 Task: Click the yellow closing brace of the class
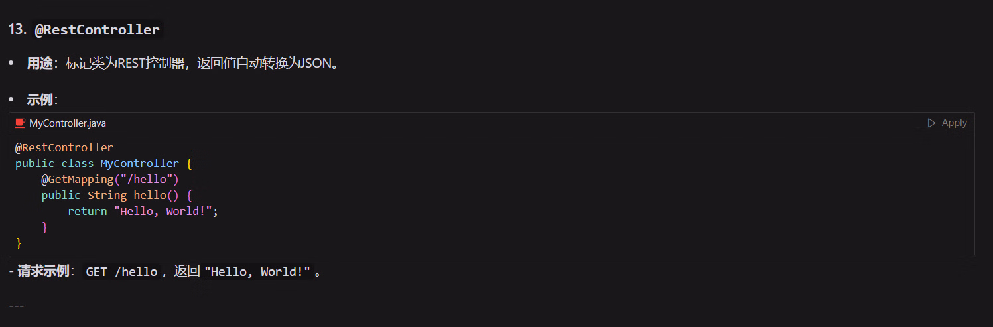19,243
